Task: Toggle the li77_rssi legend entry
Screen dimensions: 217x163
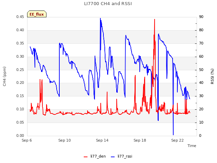Action: [121, 156]
